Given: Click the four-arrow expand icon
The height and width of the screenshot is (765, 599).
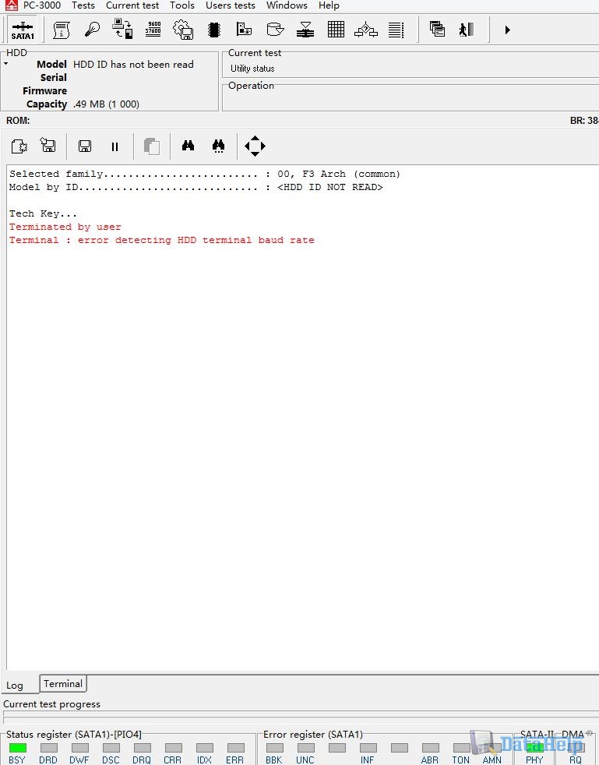Looking at the screenshot, I should (255, 146).
